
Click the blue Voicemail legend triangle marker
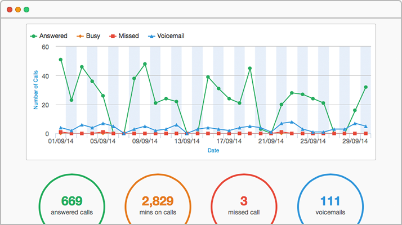[x=151, y=37]
